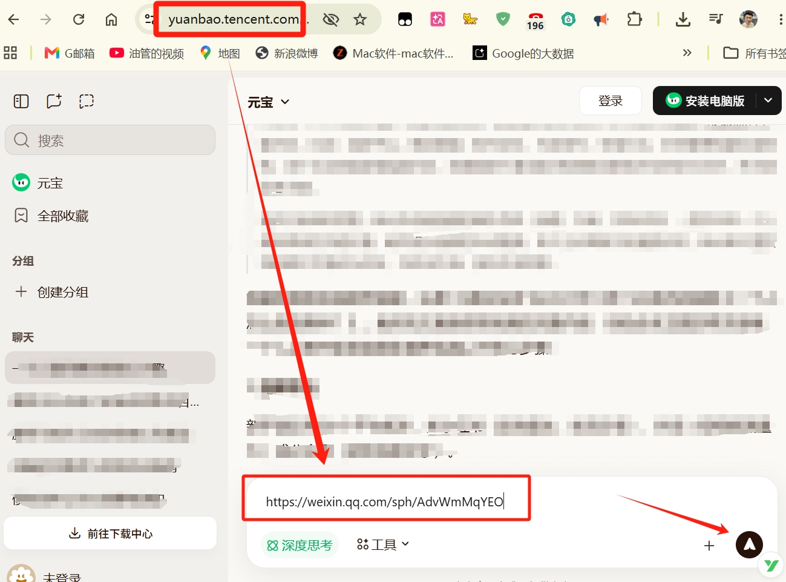
Task: Open the 油管的视频 bookmark
Action: pyautogui.click(x=146, y=53)
